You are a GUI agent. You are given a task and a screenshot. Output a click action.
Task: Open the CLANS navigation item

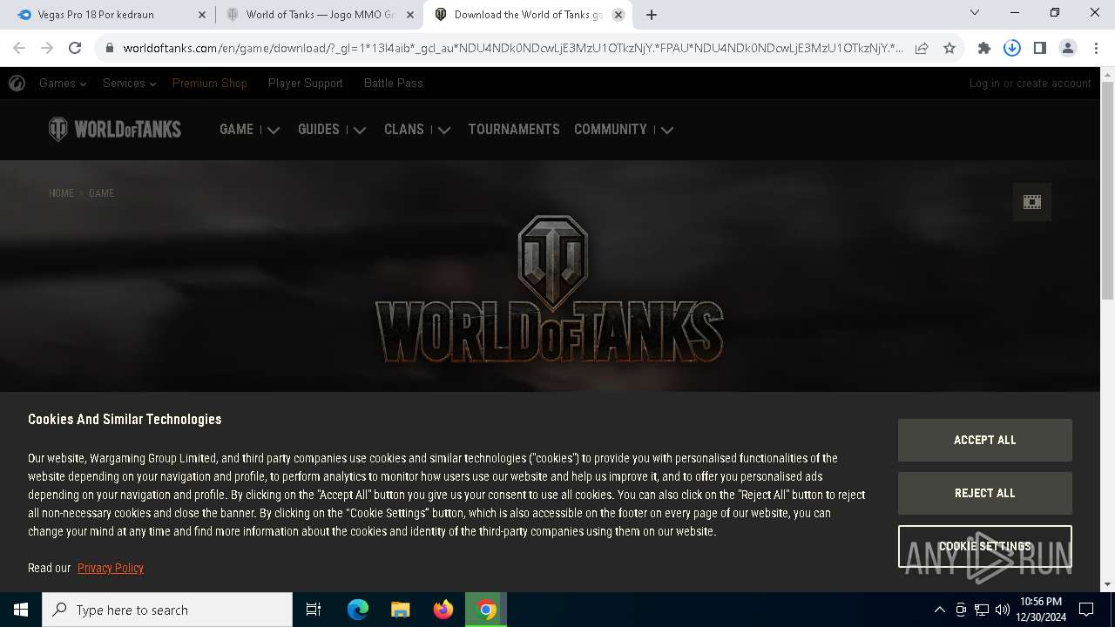click(404, 129)
